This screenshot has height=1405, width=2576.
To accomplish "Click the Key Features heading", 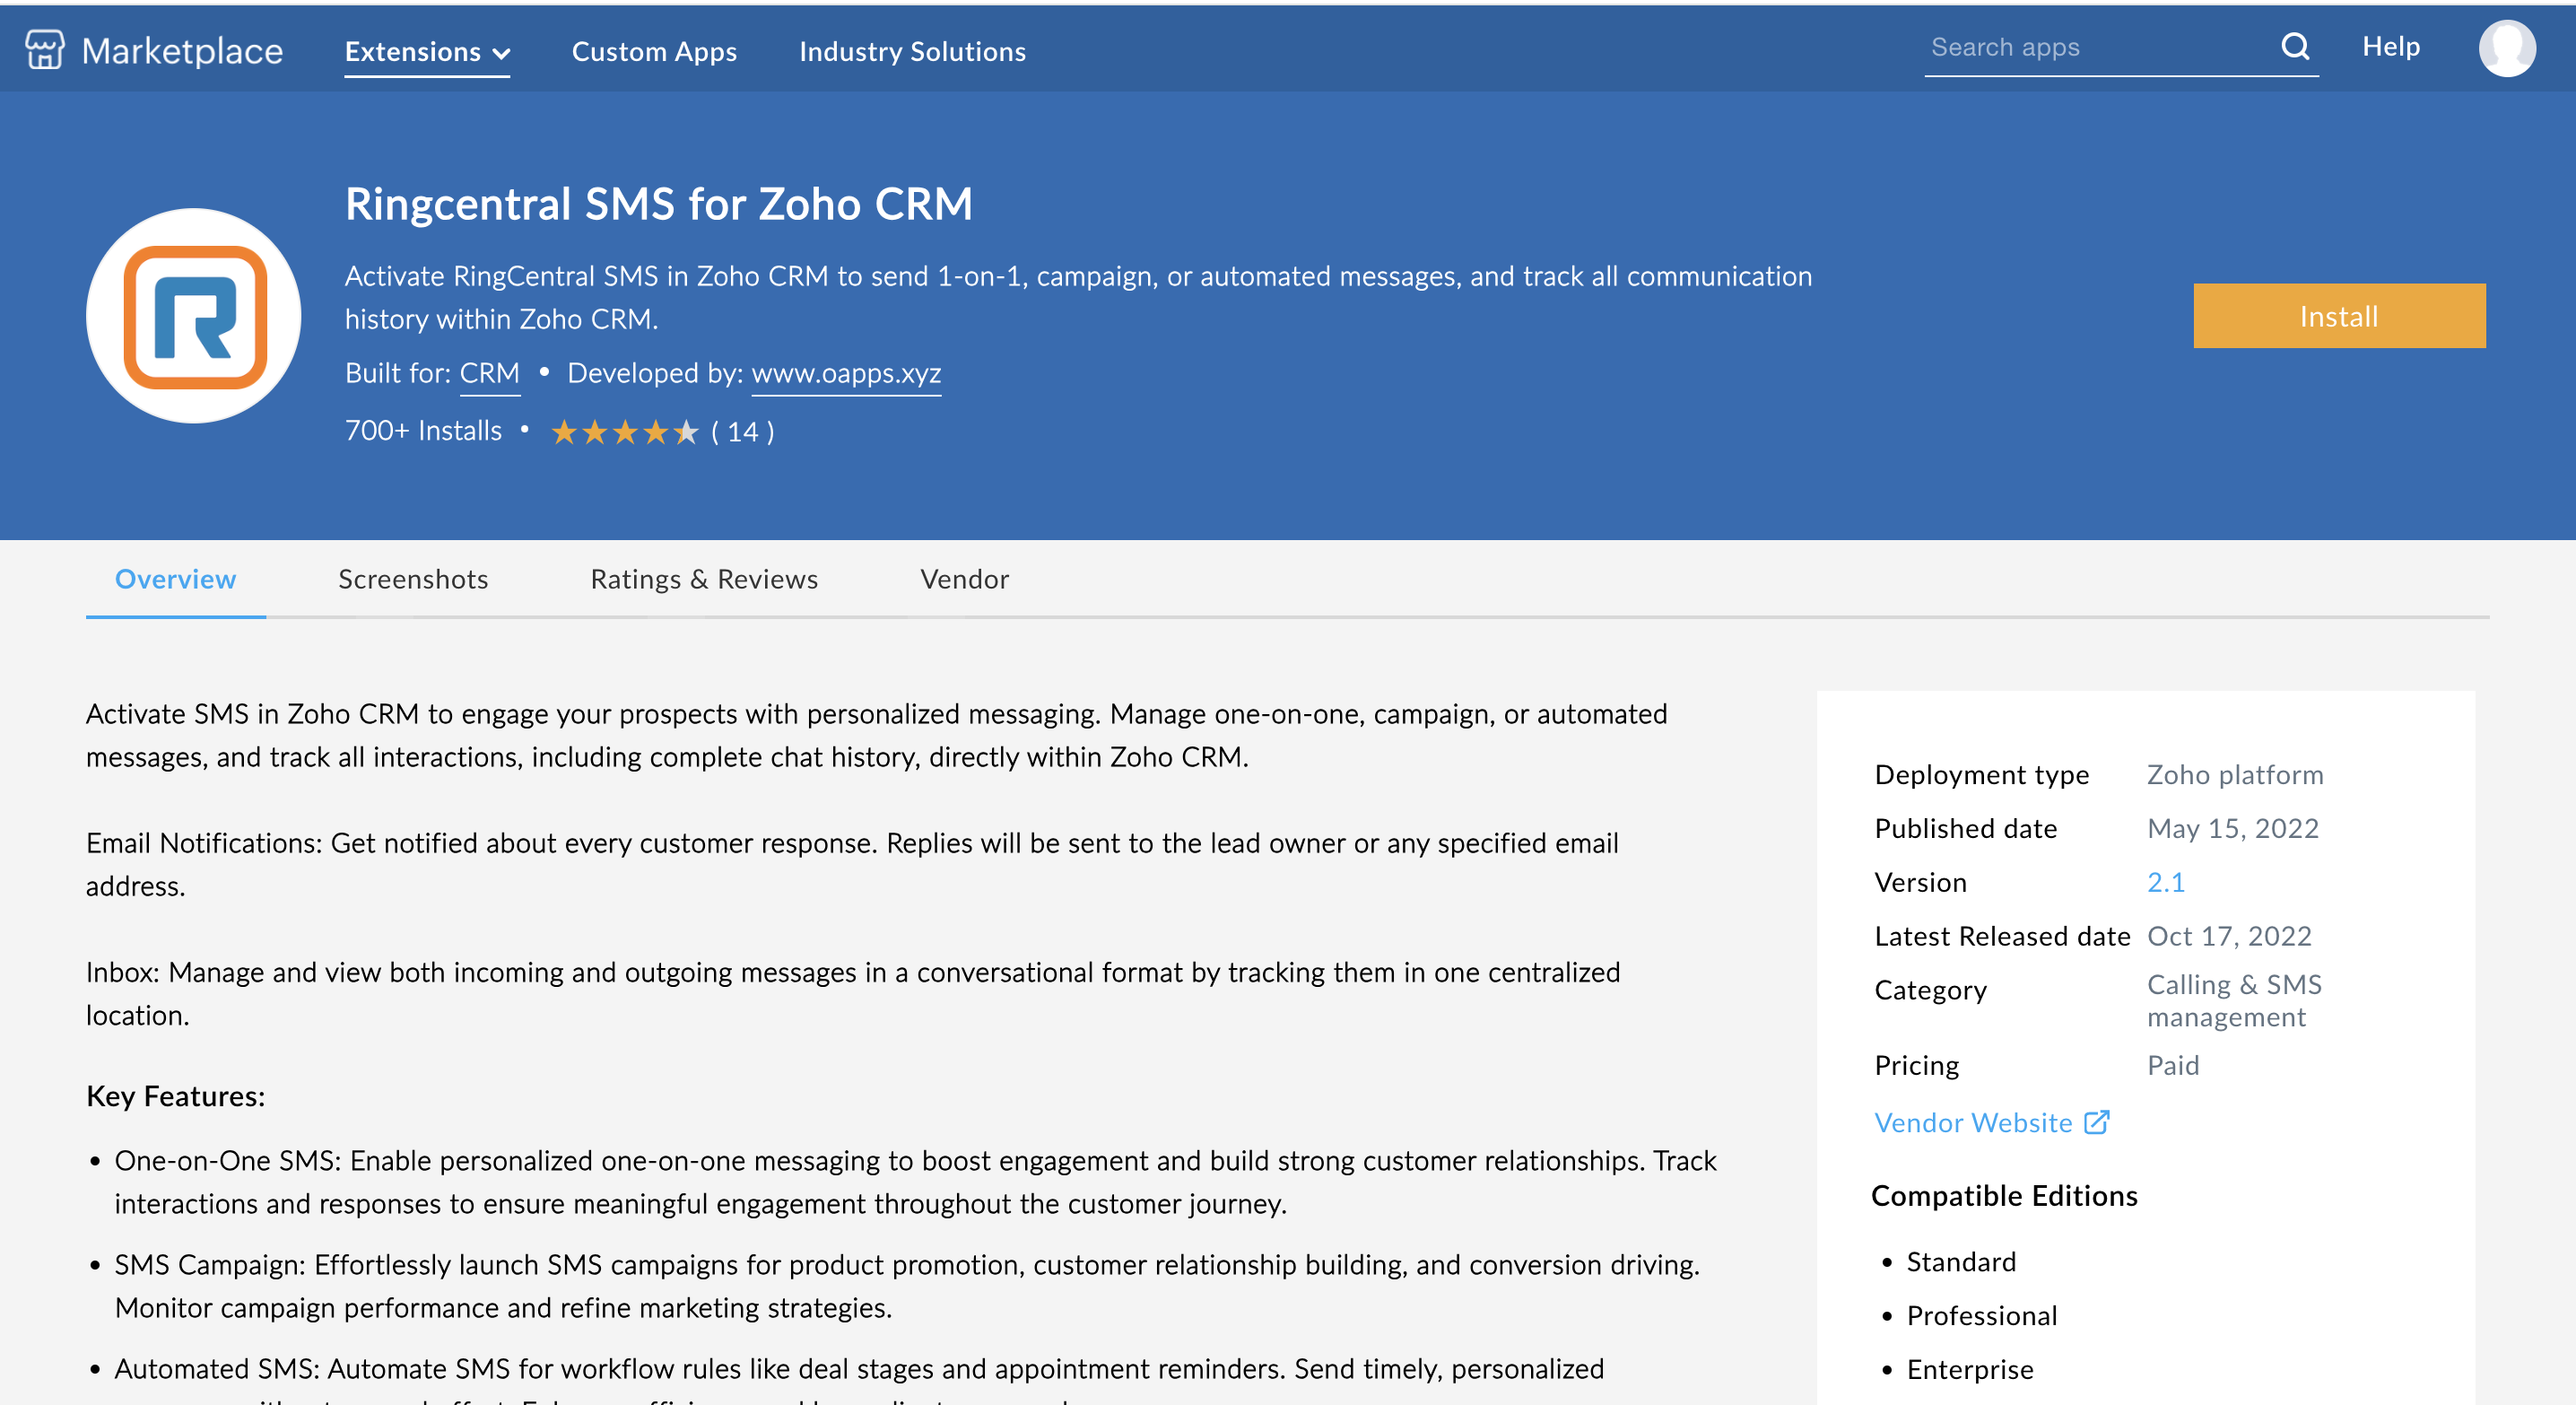I will [176, 1096].
